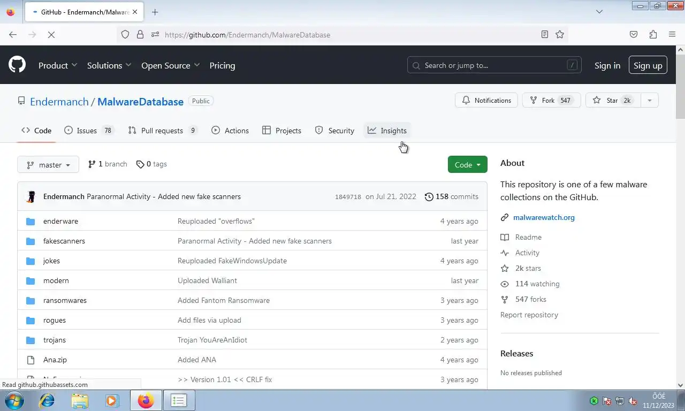Click the Firefox taskbar icon

click(146, 400)
